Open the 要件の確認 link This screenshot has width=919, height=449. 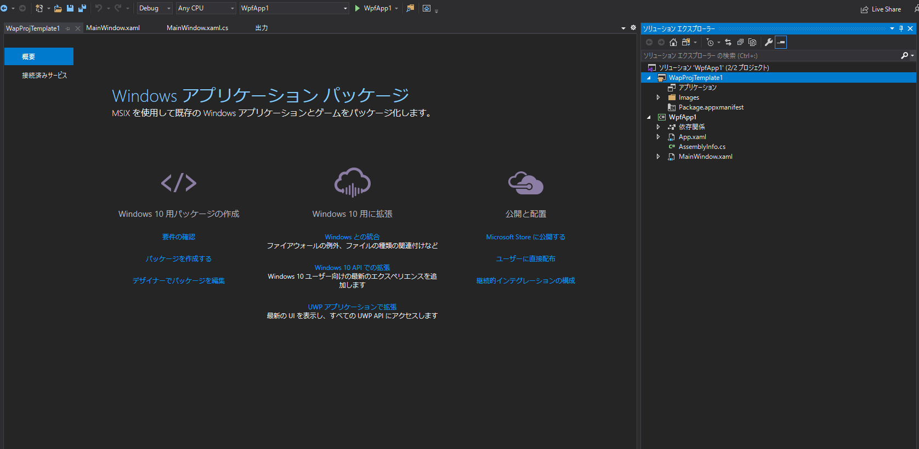(x=179, y=237)
